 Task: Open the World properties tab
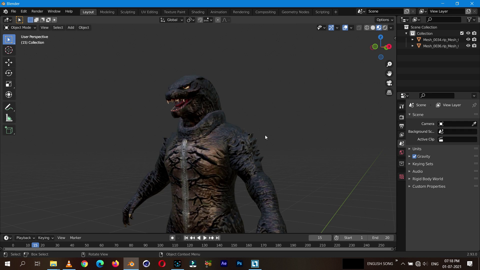pos(401,152)
